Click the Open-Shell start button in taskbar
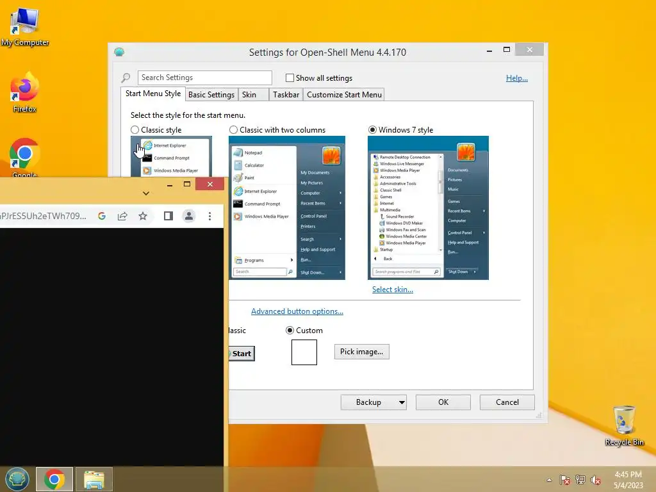656x492 pixels. tap(17, 479)
